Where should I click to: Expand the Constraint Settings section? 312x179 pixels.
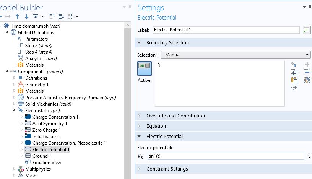(x=167, y=169)
